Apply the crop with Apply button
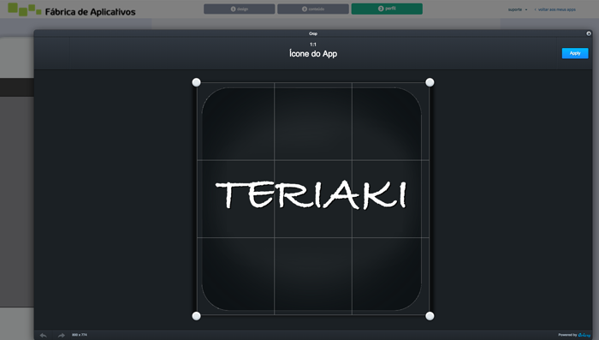This screenshot has height=340, width=599. 575,53
